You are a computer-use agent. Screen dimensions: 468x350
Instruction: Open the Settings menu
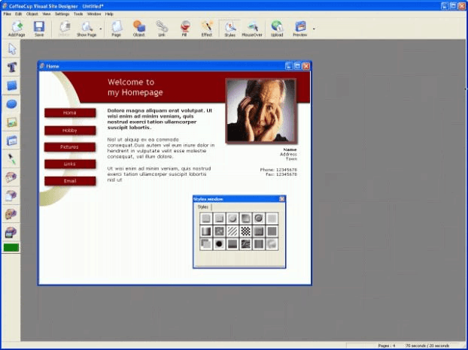pos(62,14)
